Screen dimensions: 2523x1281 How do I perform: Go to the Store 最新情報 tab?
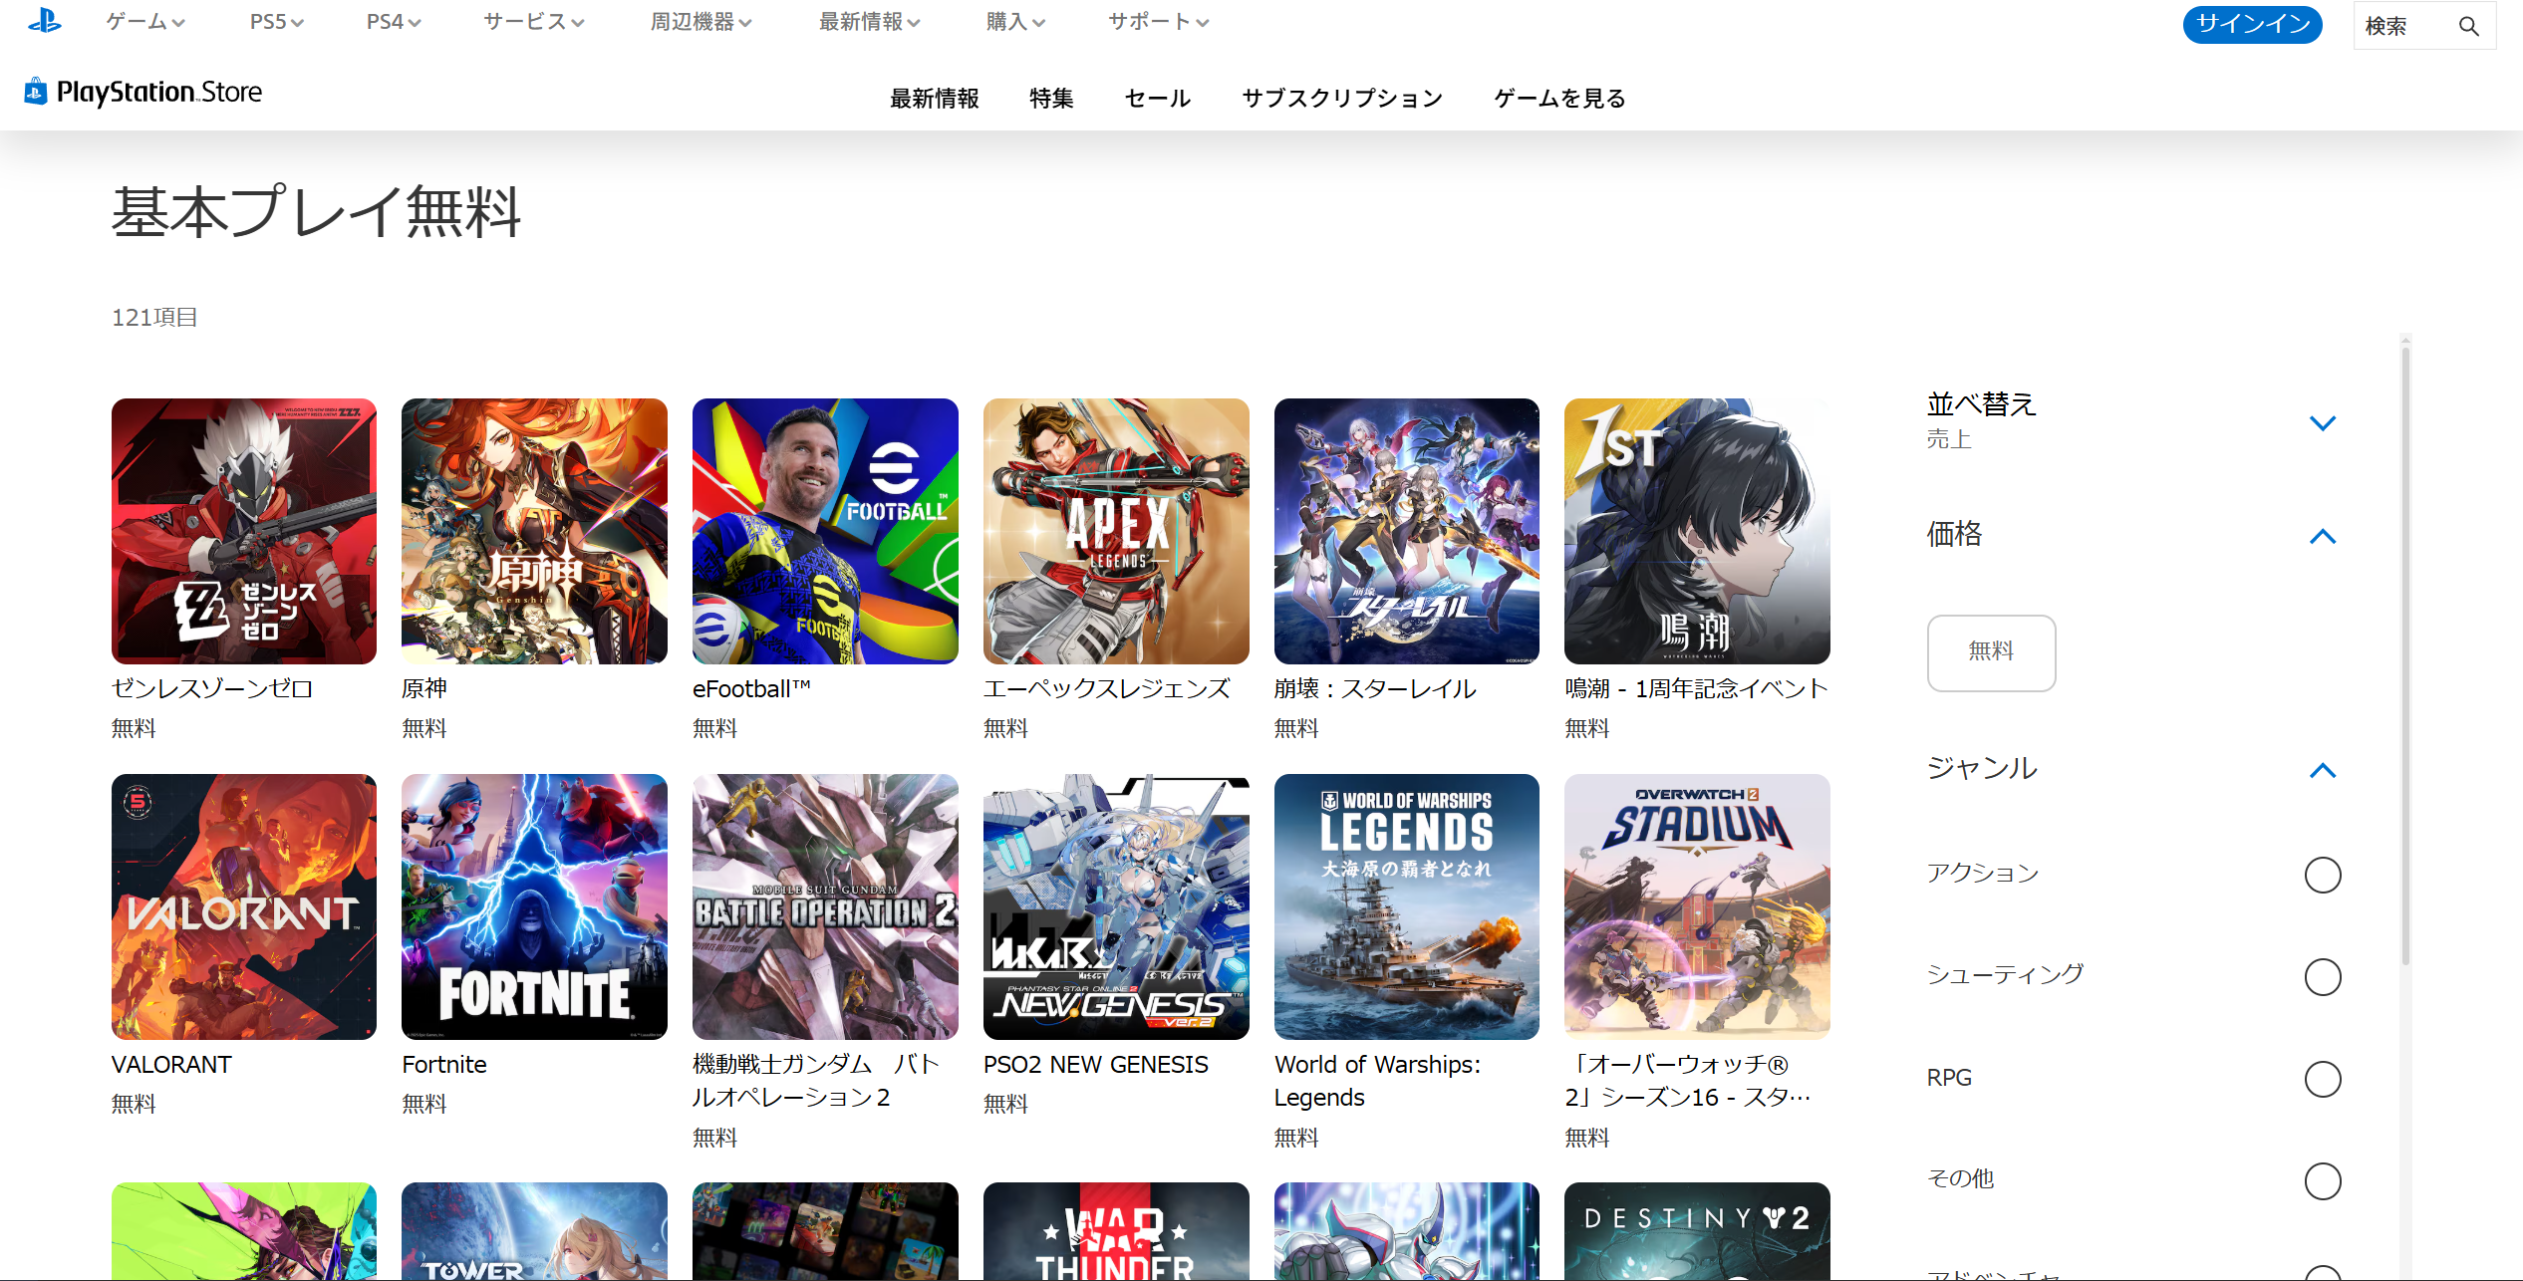pyautogui.click(x=935, y=98)
